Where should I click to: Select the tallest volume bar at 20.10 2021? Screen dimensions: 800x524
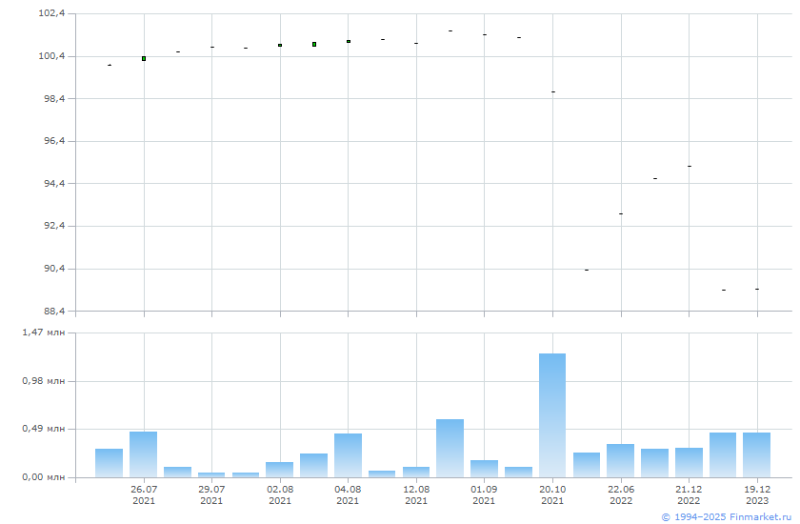pyautogui.click(x=552, y=415)
